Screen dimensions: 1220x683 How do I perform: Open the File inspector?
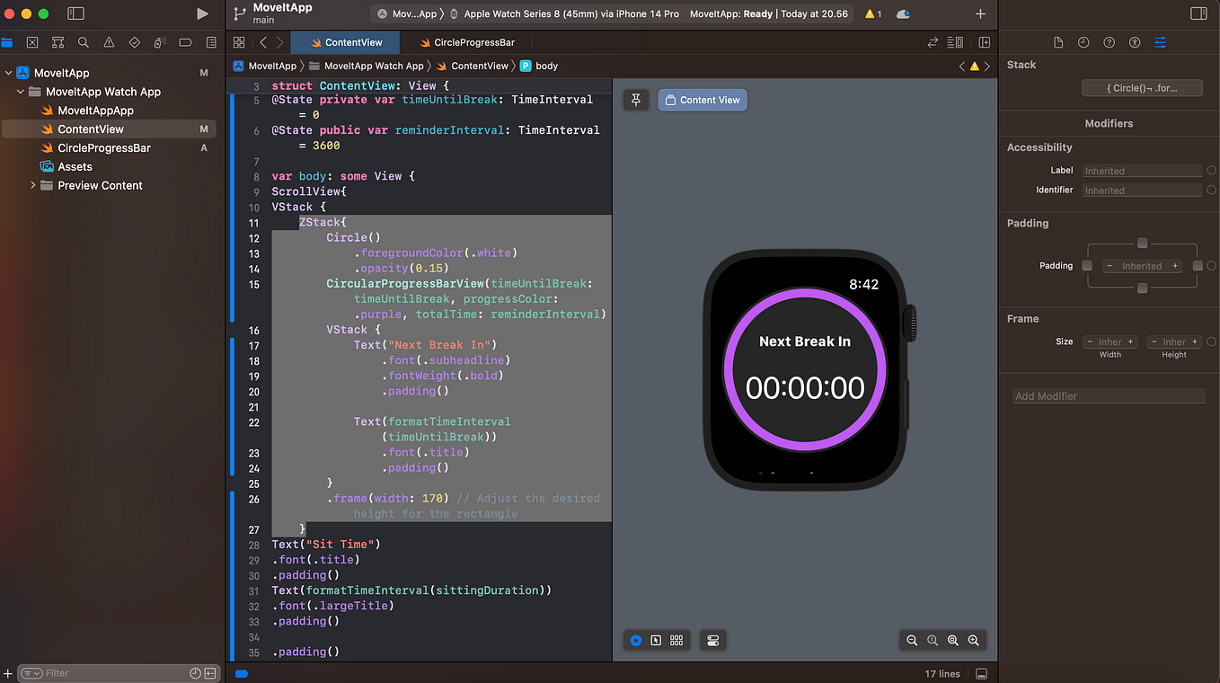click(1058, 41)
